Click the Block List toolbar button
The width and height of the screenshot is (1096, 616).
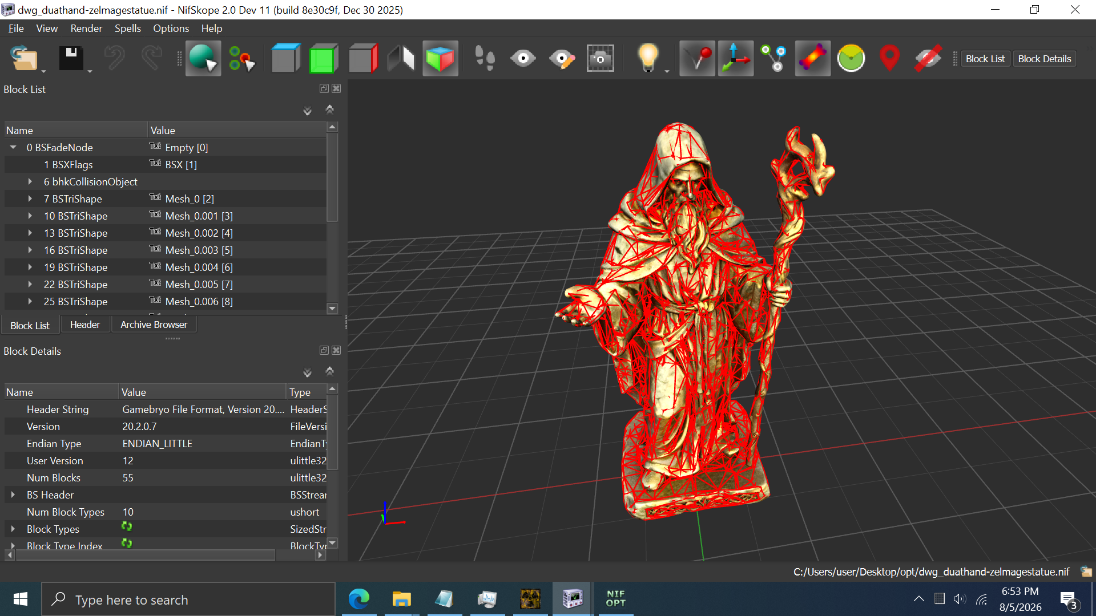click(985, 59)
